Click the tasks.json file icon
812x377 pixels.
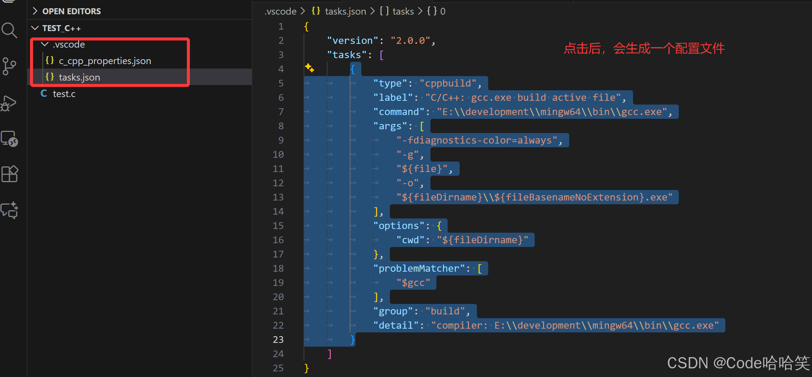pos(50,77)
